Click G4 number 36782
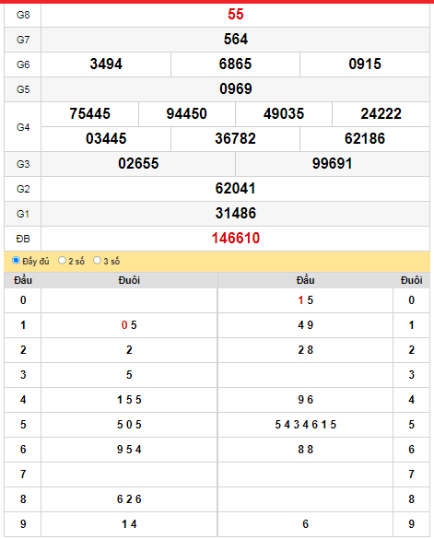The height and width of the screenshot is (539, 434). click(x=236, y=139)
